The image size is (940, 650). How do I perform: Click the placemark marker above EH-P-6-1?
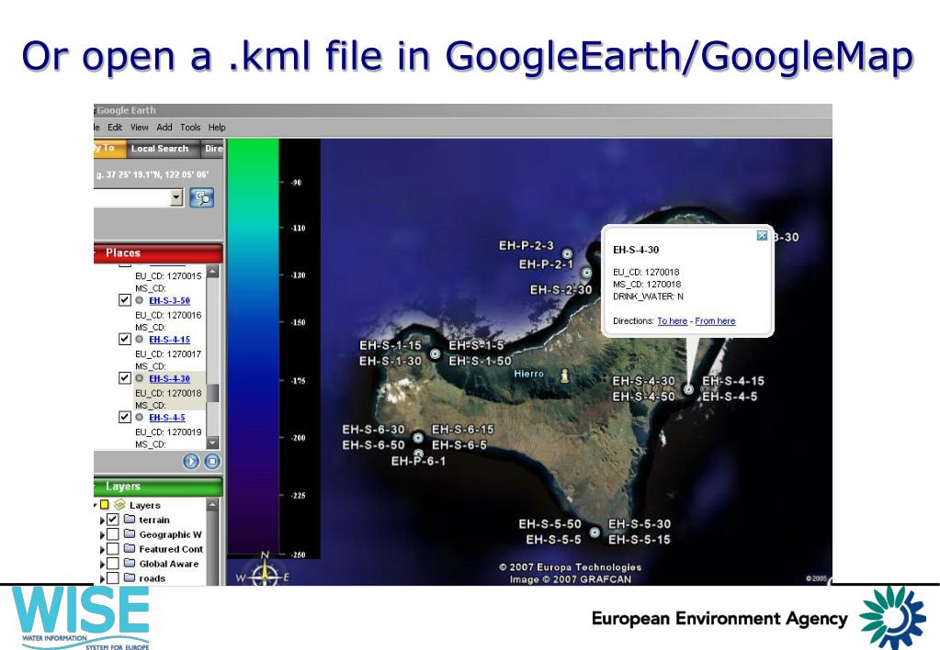coord(418,454)
